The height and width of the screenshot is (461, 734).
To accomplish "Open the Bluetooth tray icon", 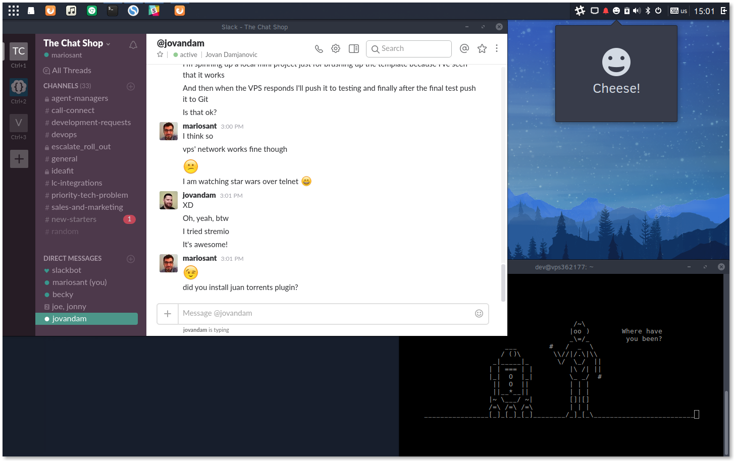I will (648, 11).
